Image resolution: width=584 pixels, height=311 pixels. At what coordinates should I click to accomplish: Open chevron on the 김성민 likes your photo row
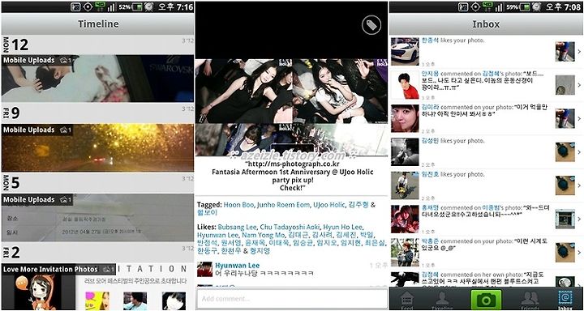(579, 151)
